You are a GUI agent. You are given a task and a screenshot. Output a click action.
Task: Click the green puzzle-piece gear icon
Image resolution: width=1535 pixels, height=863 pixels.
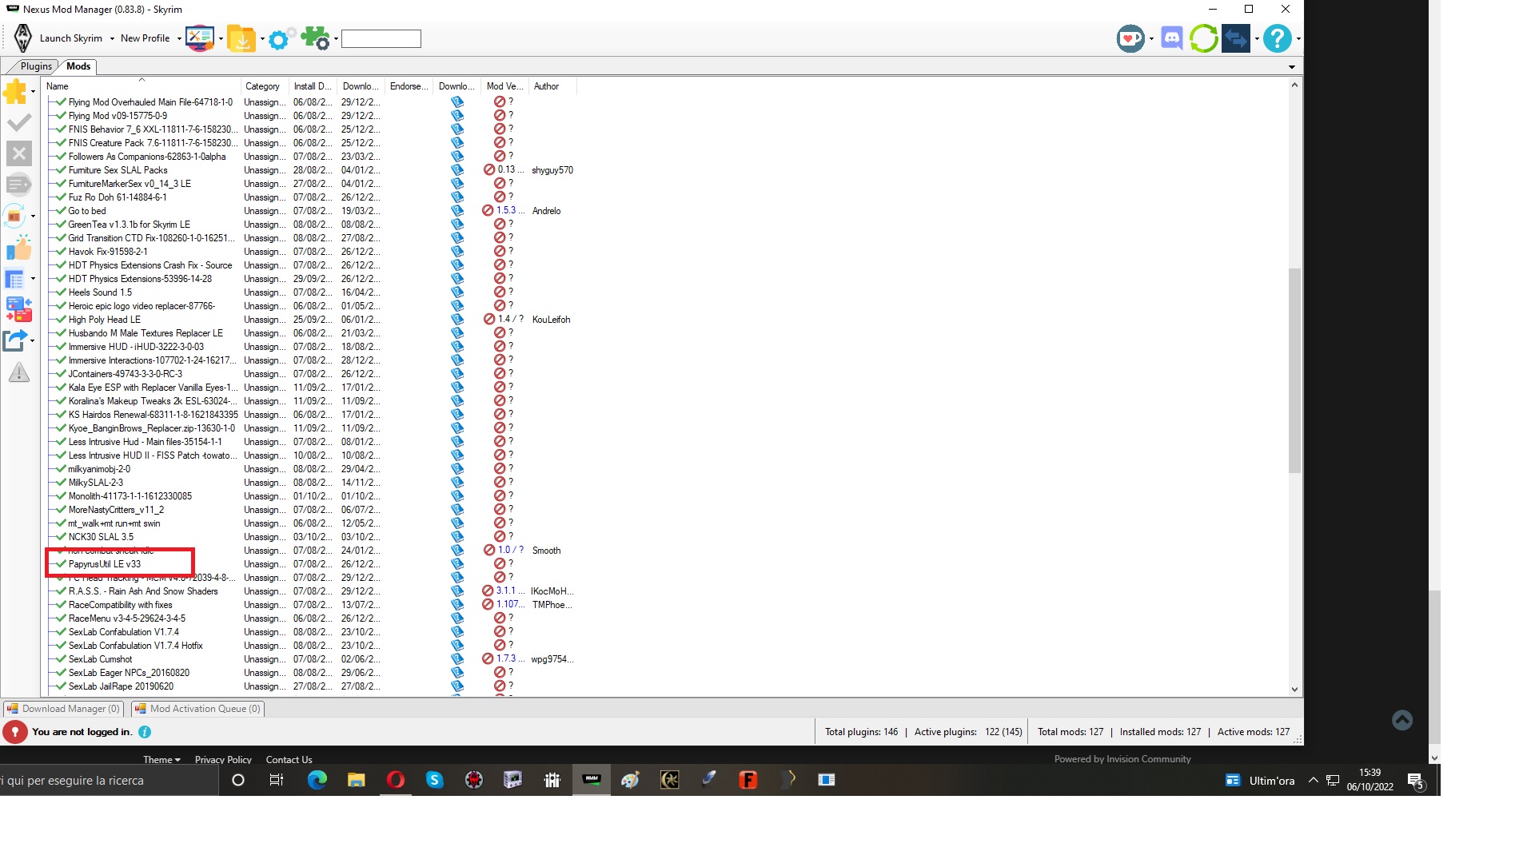[316, 38]
